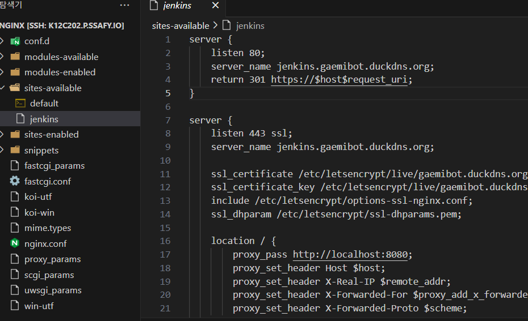This screenshot has height=321, width=528.
Task: Click the open sites-available folder icon
Action: [15, 88]
